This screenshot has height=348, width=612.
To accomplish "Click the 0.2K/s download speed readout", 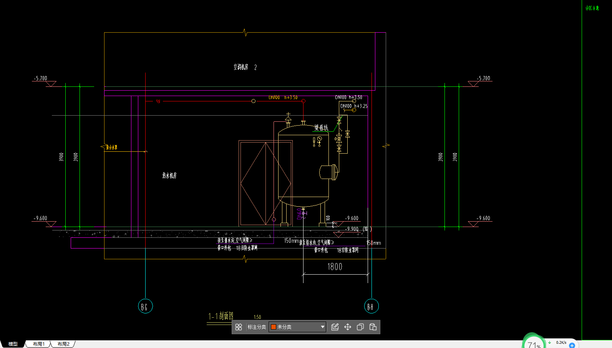I will coord(561,342).
